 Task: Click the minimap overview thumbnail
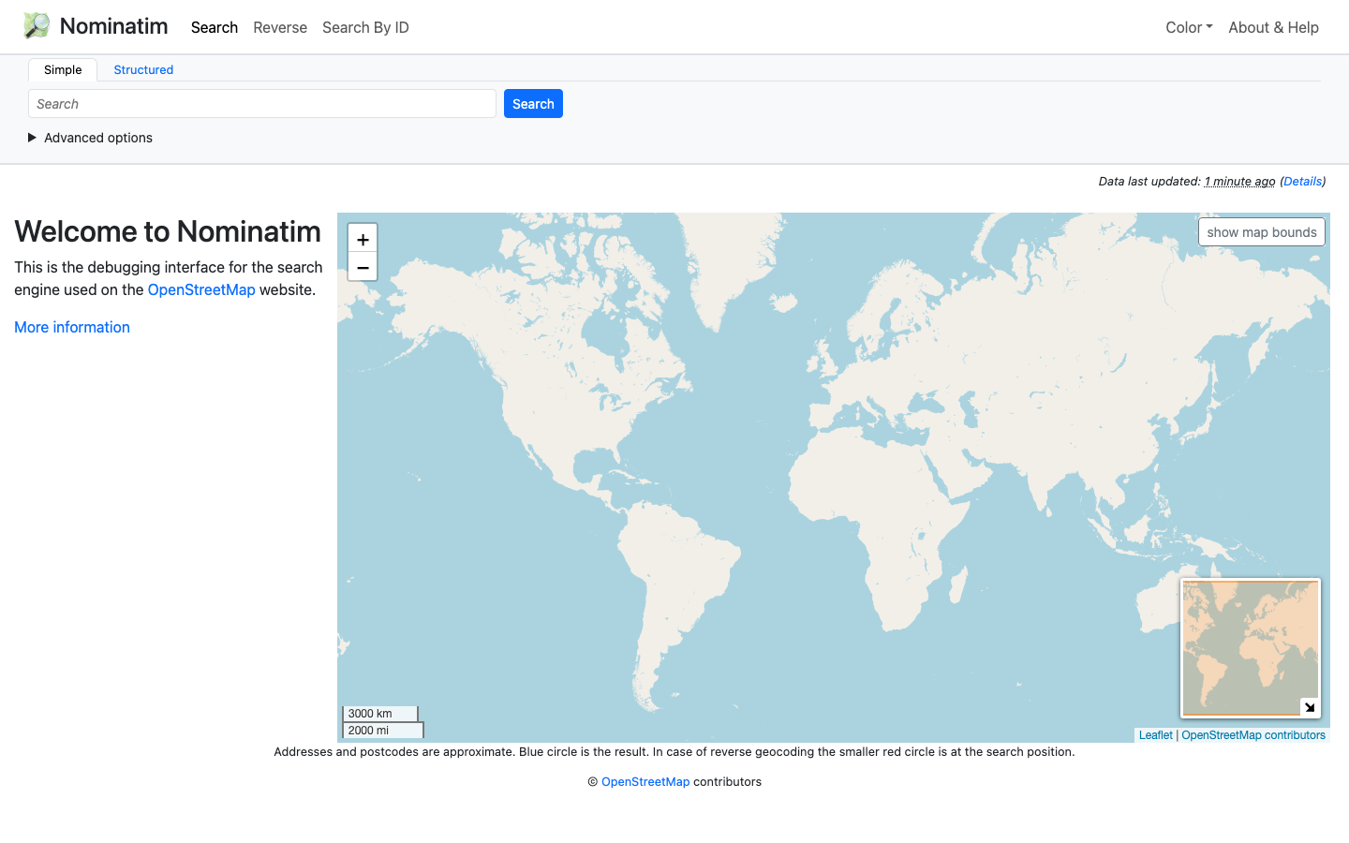click(x=1251, y=648)
